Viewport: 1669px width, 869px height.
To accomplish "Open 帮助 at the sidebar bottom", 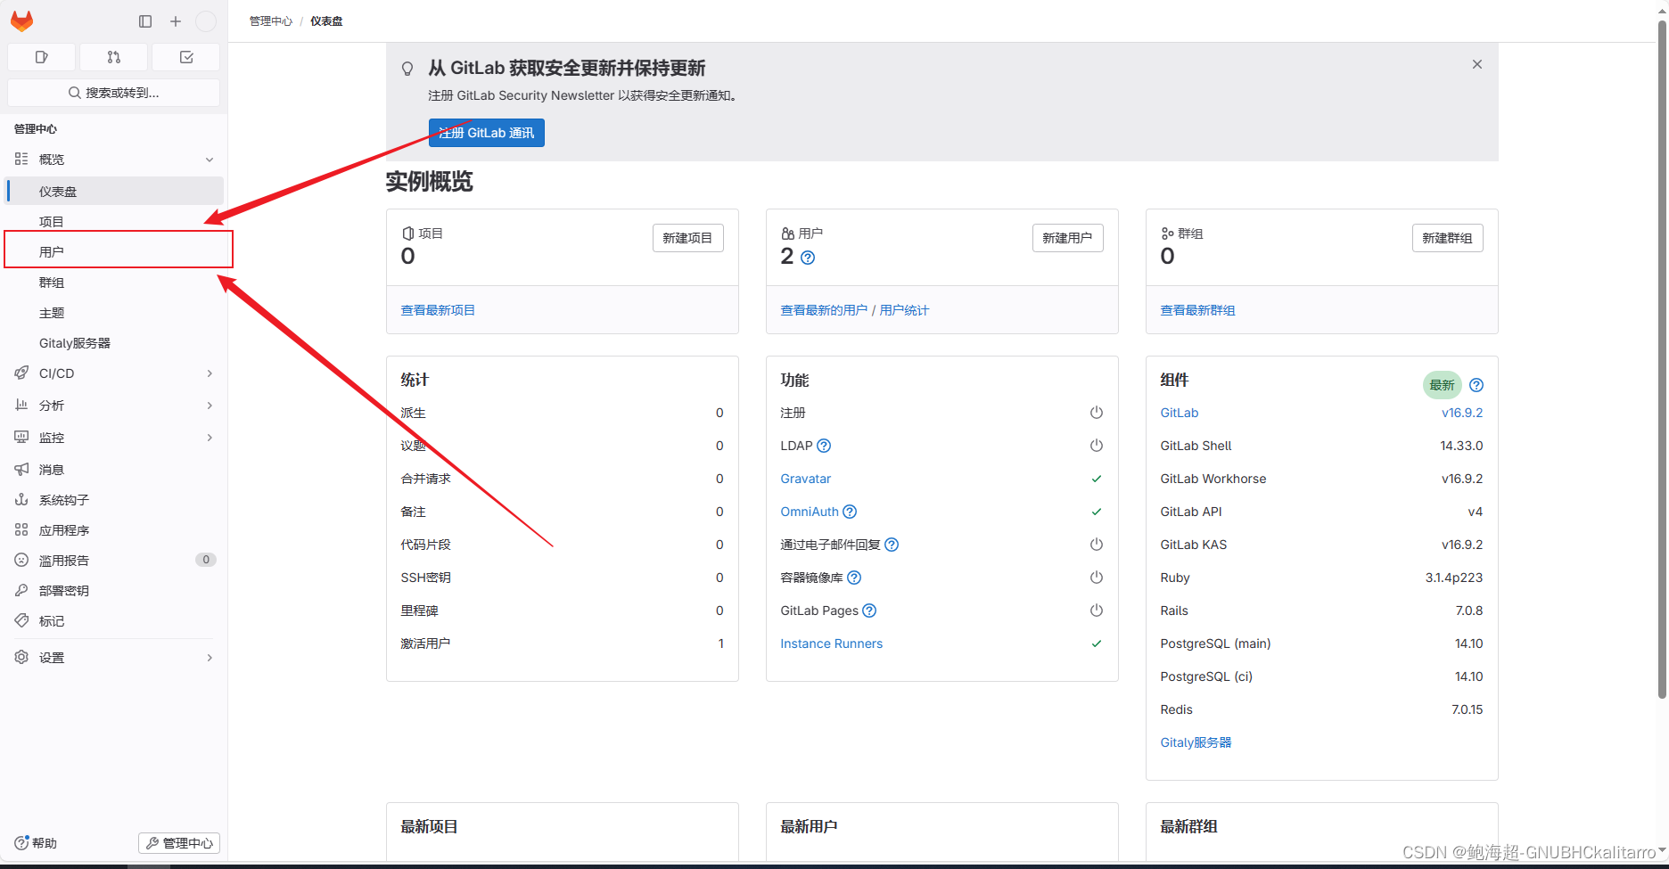I will click(36, 843).
